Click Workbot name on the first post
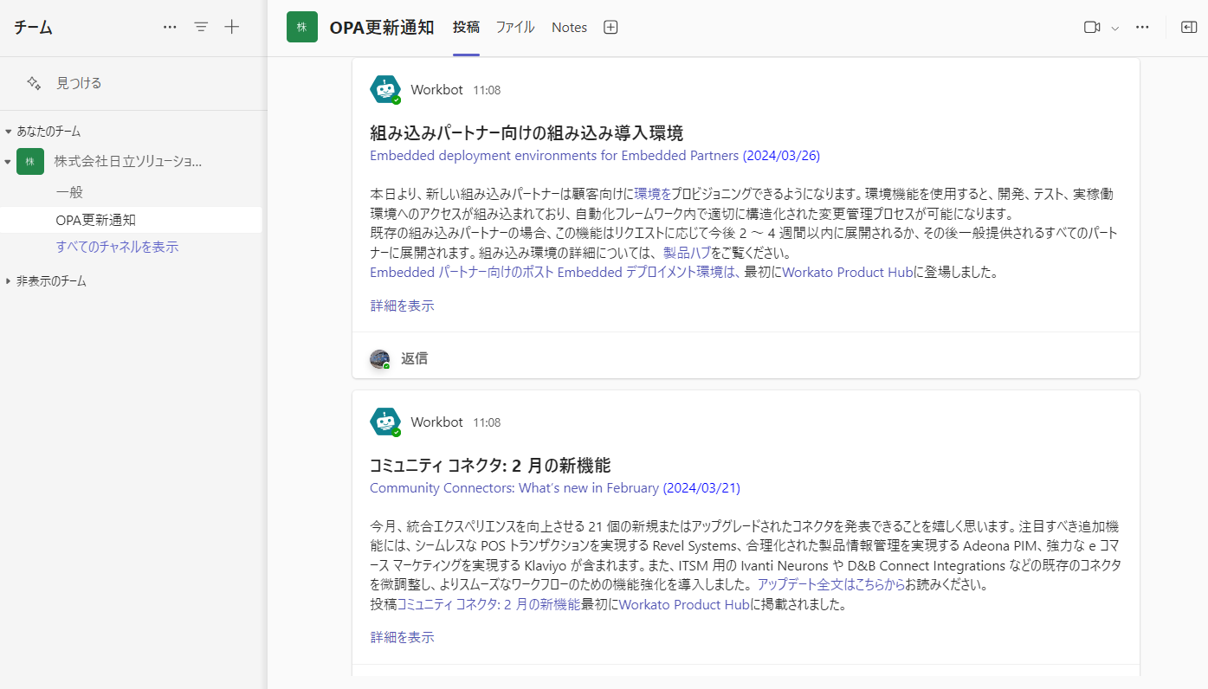The image size is (1208, 689). 437,90
